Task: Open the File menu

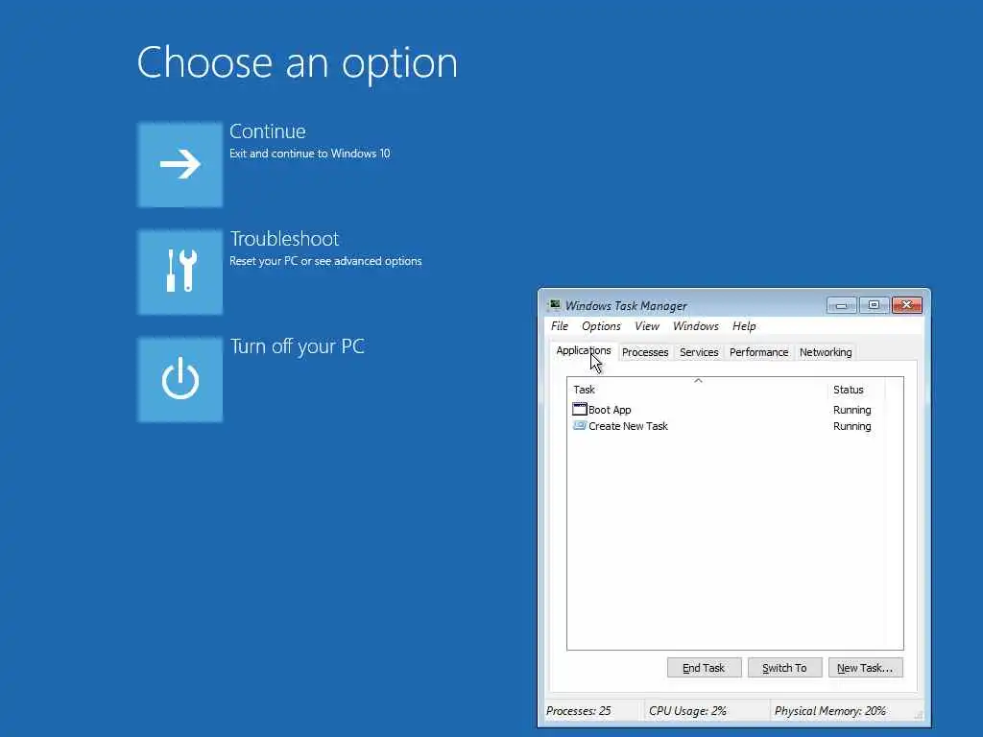Action: tap(560, 326)
